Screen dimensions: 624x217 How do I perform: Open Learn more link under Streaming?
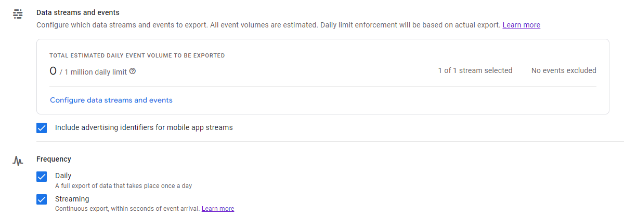[x=218, y=209]
